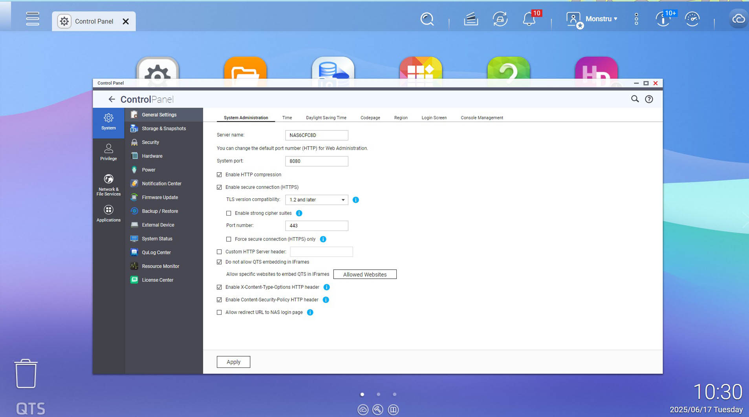749x417 pixels.
Task: Open Hardware settings
Action: (164, 156)
